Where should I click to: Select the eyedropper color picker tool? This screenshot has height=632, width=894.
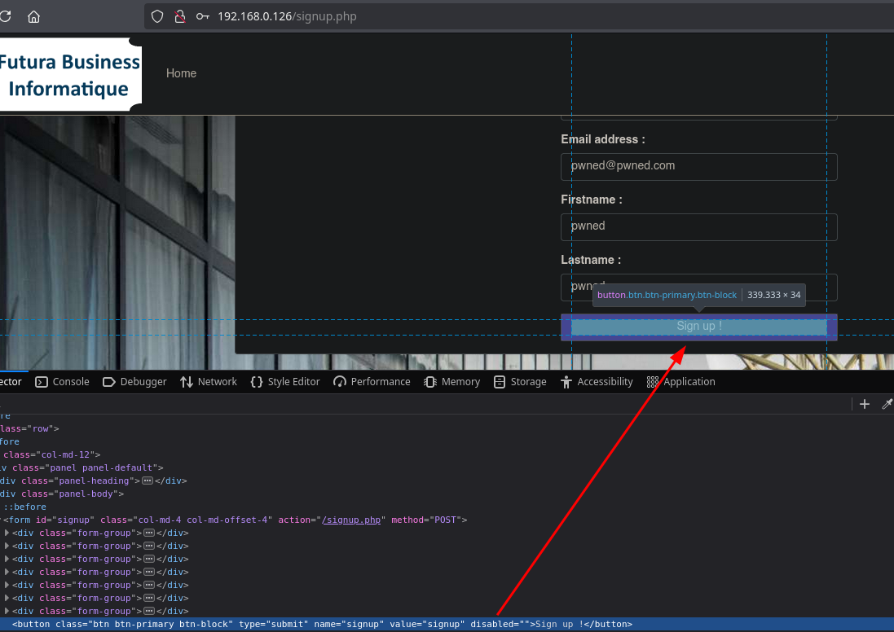point(887,404)
